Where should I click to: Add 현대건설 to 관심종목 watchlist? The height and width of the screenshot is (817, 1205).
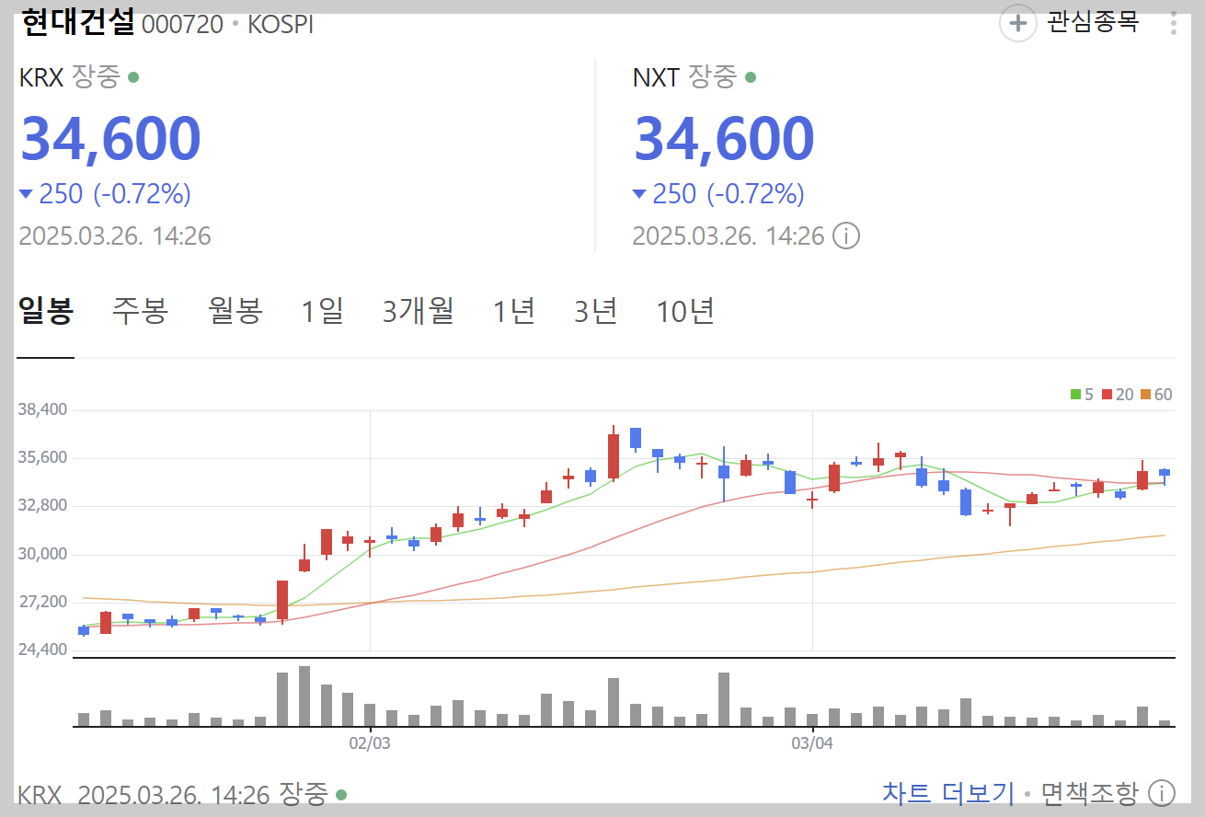tap(1070, 22)
